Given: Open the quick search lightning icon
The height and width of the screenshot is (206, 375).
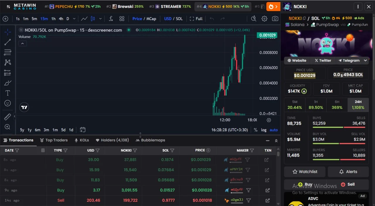Looking at the screenshot, I should click(254, 19).
